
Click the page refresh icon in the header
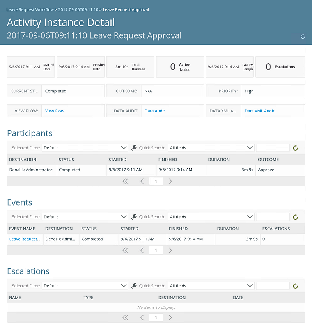pos(303,37)
